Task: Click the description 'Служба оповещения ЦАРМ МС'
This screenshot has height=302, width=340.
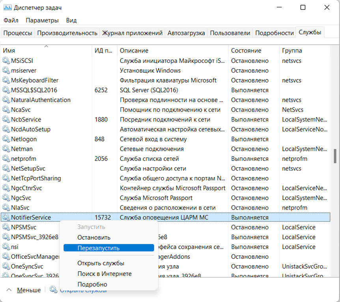Action: point(164,218)
